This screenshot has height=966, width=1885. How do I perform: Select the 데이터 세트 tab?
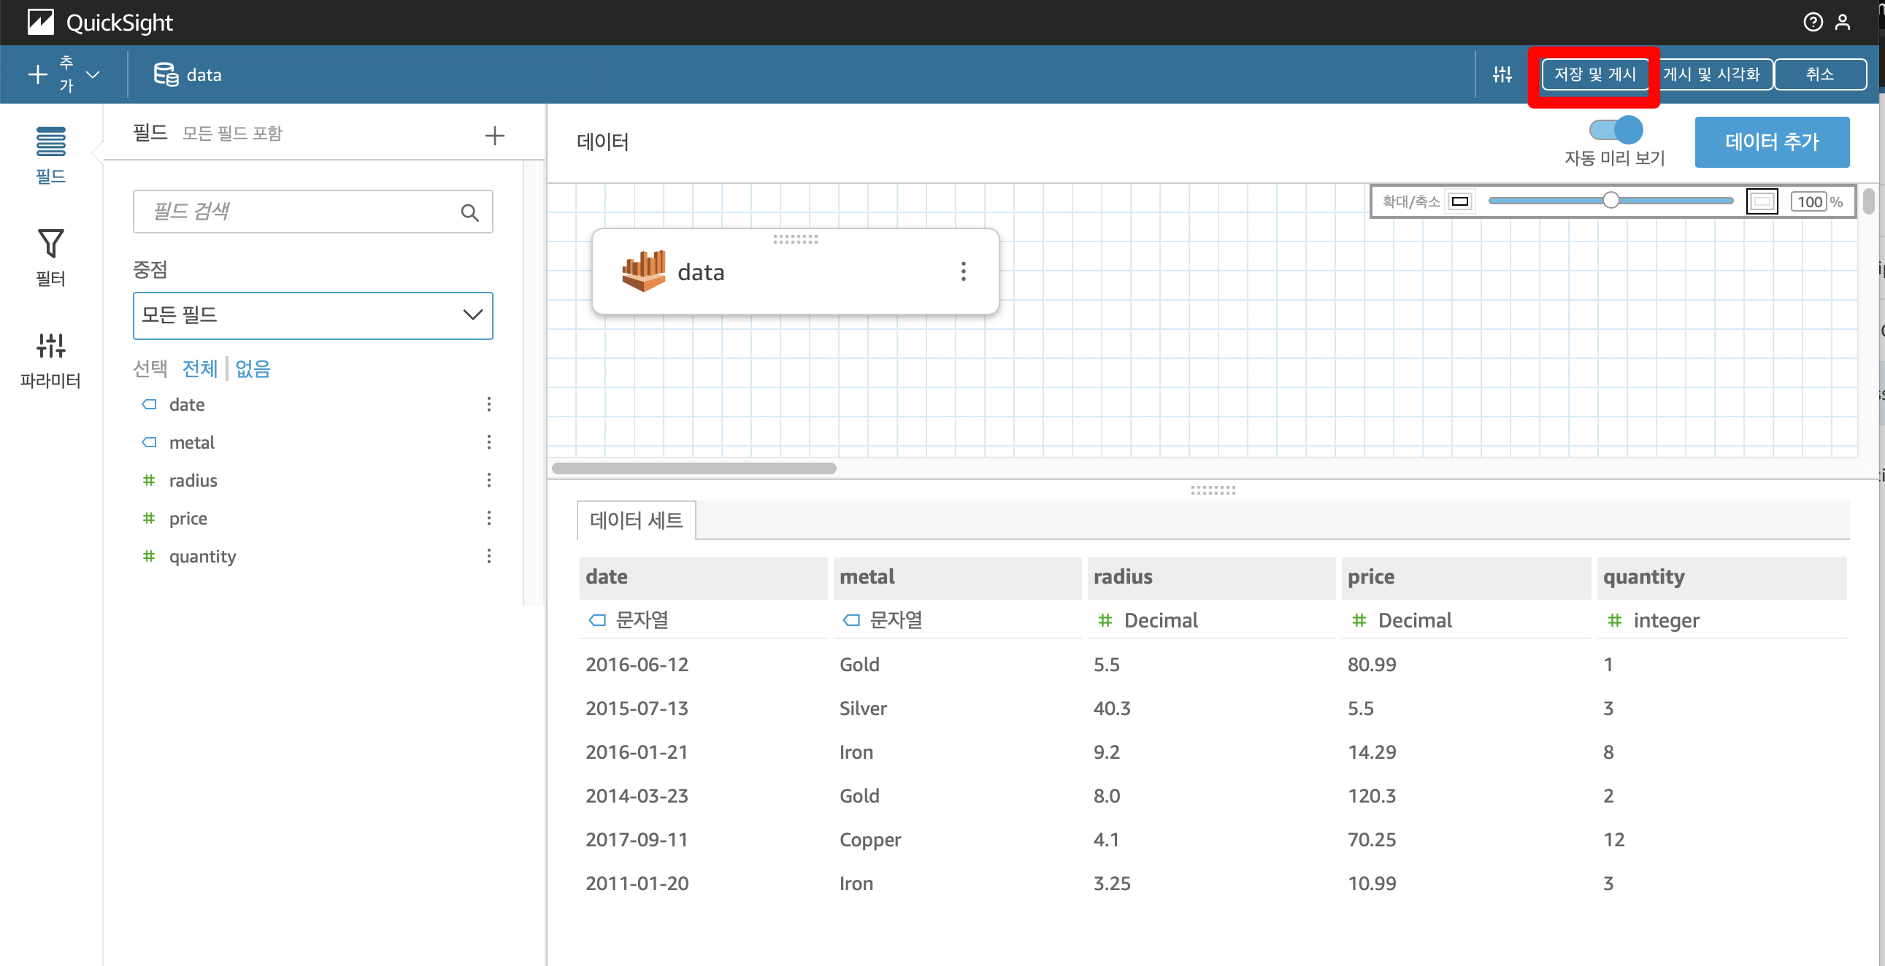636,520
